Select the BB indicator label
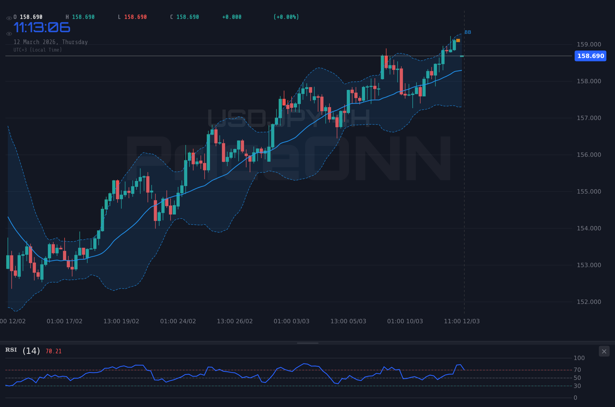This screenshot has width=615, height=407. click(x=468, y=32)
